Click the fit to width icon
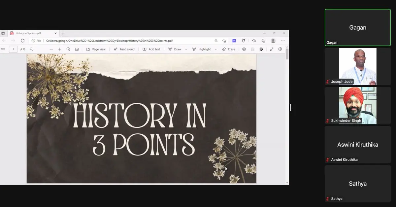The image size is (396, 207). click(77, 49)
